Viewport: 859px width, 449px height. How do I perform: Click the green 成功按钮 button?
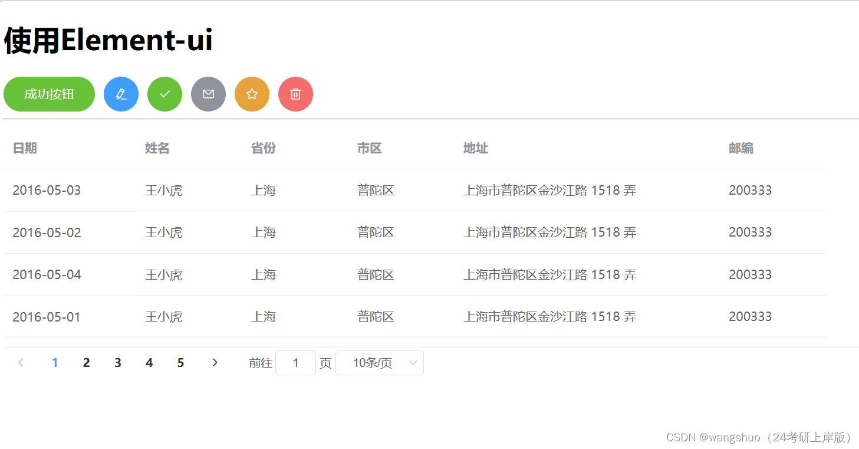[x=50, y=94]
